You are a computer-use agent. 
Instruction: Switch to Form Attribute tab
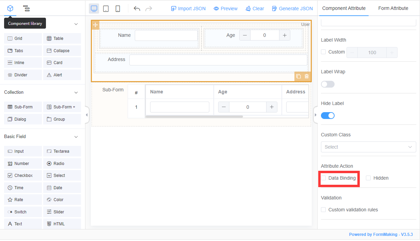tap(393, 8)
